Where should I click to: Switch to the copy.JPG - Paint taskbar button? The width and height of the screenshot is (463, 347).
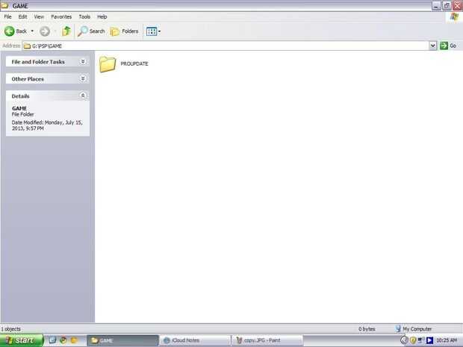point(267,340)
